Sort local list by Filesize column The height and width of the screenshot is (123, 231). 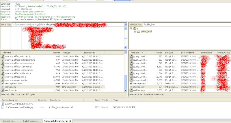coord(53,53)
